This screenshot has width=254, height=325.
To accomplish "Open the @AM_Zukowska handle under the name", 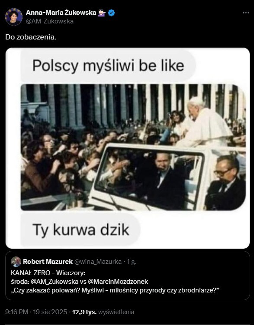I will (50, 21).
